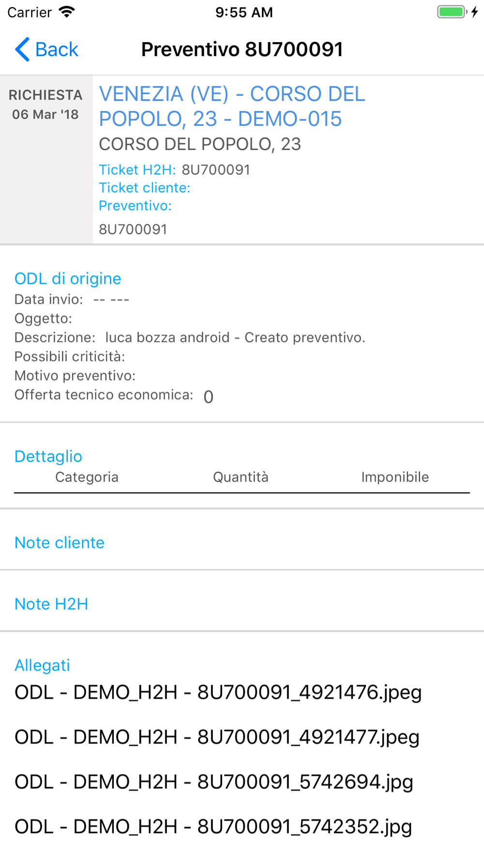
Task: Go Back to previous screen
Action: click(46, 49)
